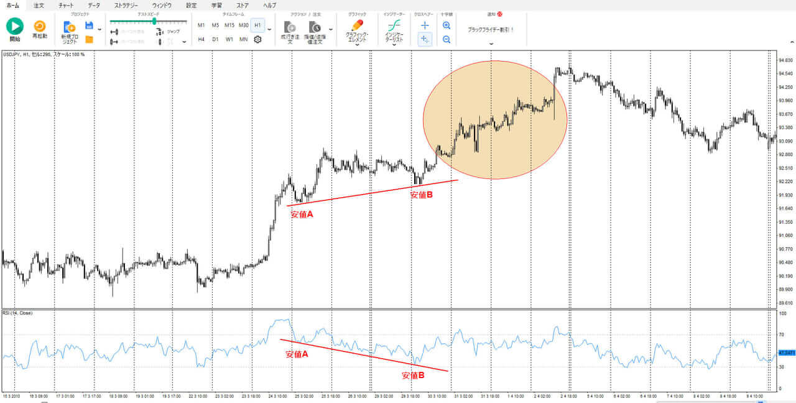796x403 pixels.
Task: Switch to the M15 timeframe
Action: click(229, 25)
